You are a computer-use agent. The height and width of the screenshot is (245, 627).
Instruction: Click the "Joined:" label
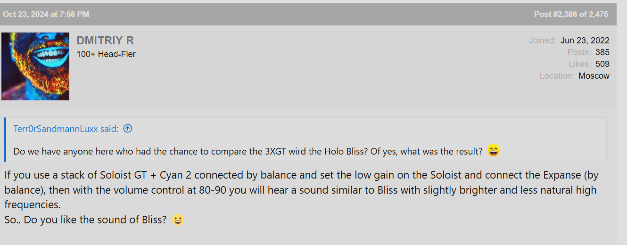(542, 41)
